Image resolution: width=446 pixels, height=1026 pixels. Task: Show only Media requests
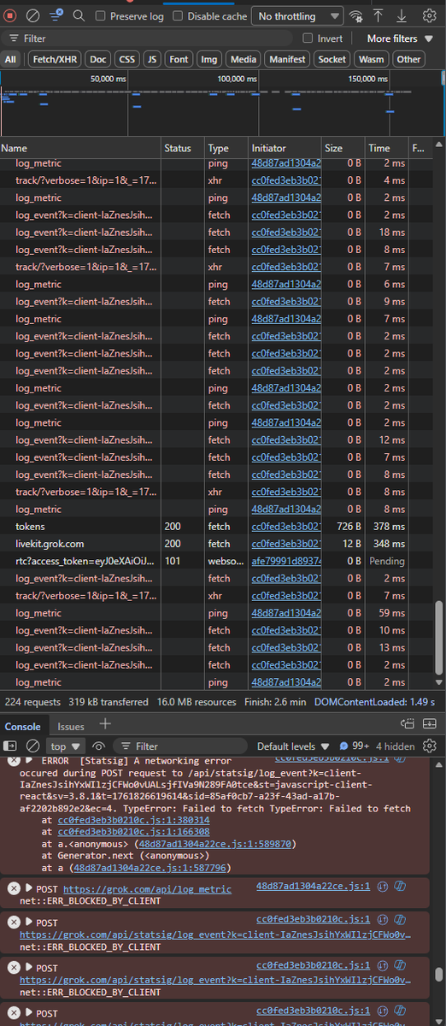point(244,59)
